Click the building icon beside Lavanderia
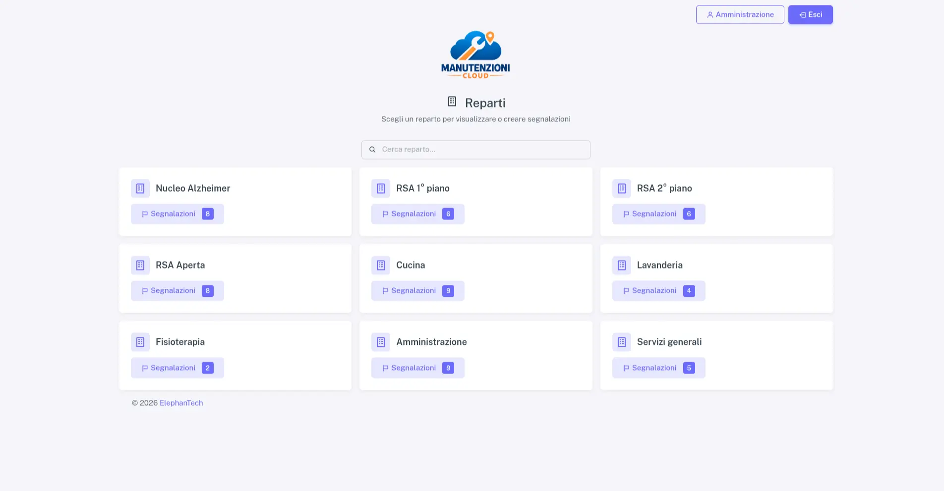The width and height of the screenshot is (944, 491). click(x=622, y=265)
